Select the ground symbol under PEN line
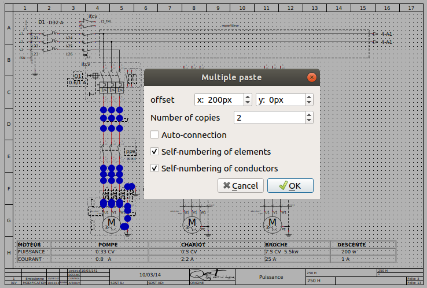 35,74
